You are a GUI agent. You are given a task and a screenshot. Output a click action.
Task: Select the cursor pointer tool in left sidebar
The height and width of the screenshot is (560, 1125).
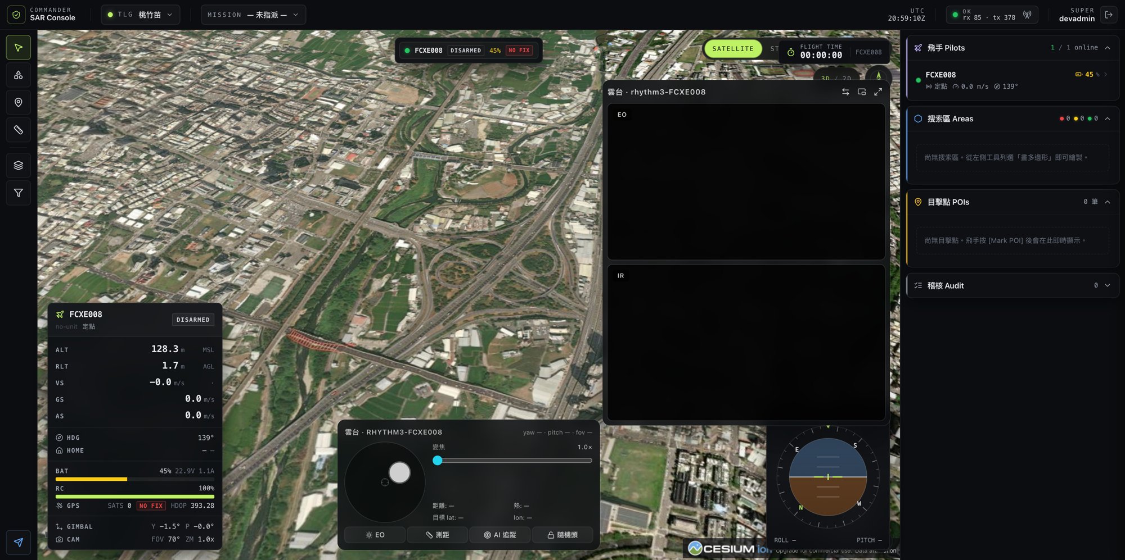click(19, 48)
